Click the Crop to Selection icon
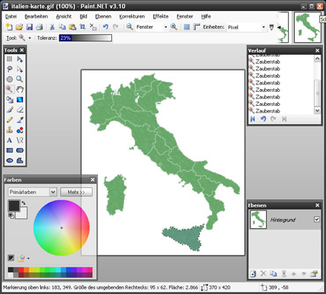This screenshot has width=326, height=294. tap(83, 27)
